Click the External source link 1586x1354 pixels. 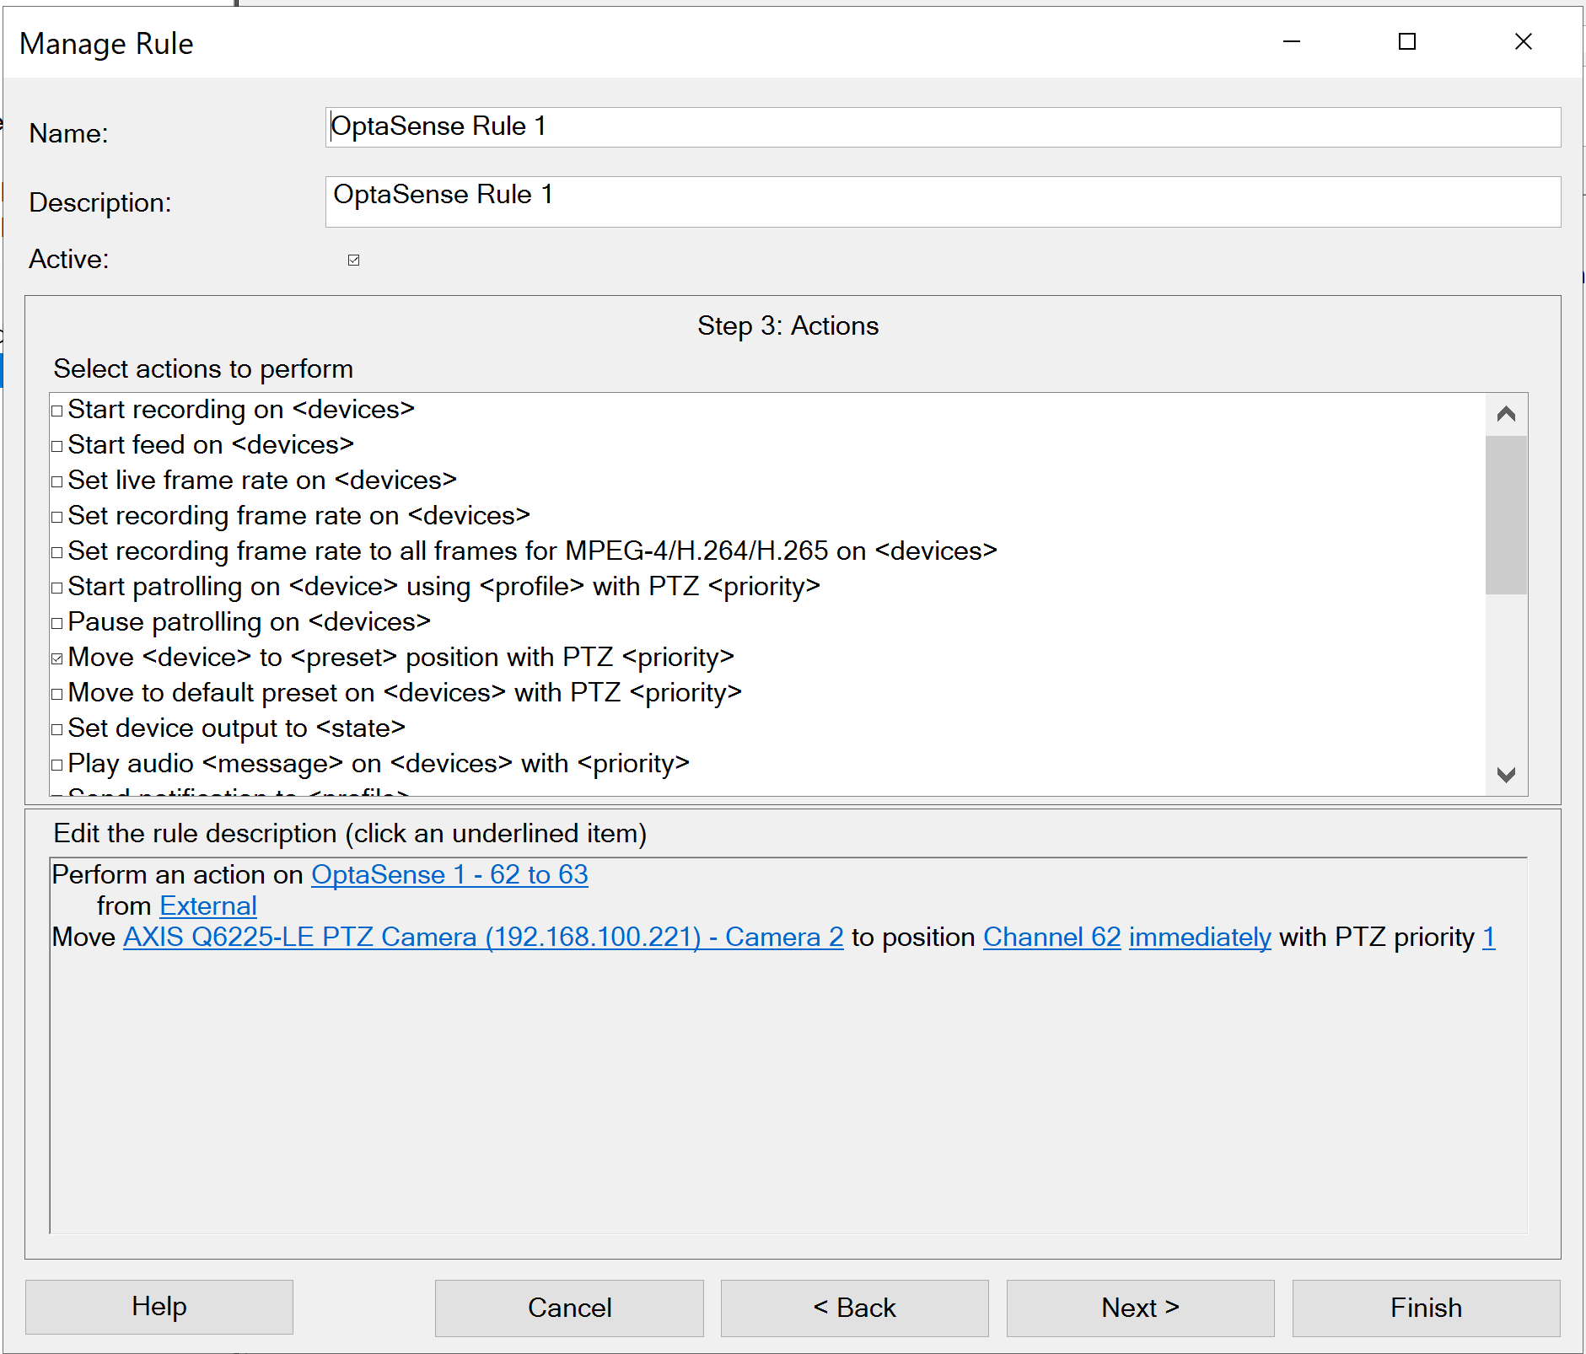click(208, 905)
